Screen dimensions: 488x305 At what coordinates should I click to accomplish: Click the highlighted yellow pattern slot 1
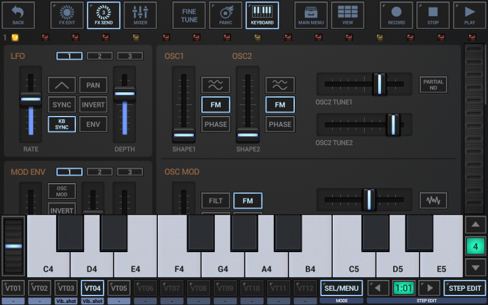click(x=15, y=38)
